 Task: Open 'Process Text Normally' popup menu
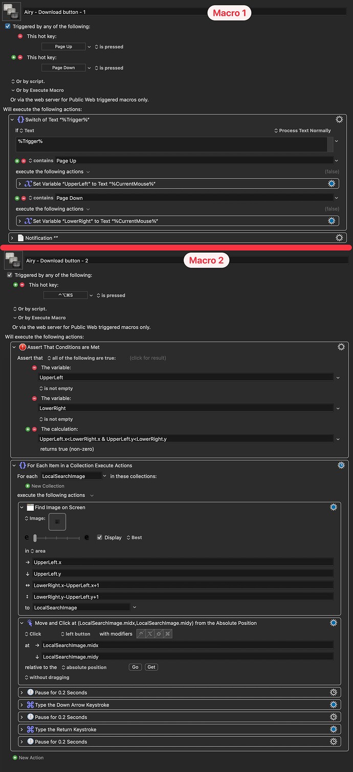coord(302,130)
